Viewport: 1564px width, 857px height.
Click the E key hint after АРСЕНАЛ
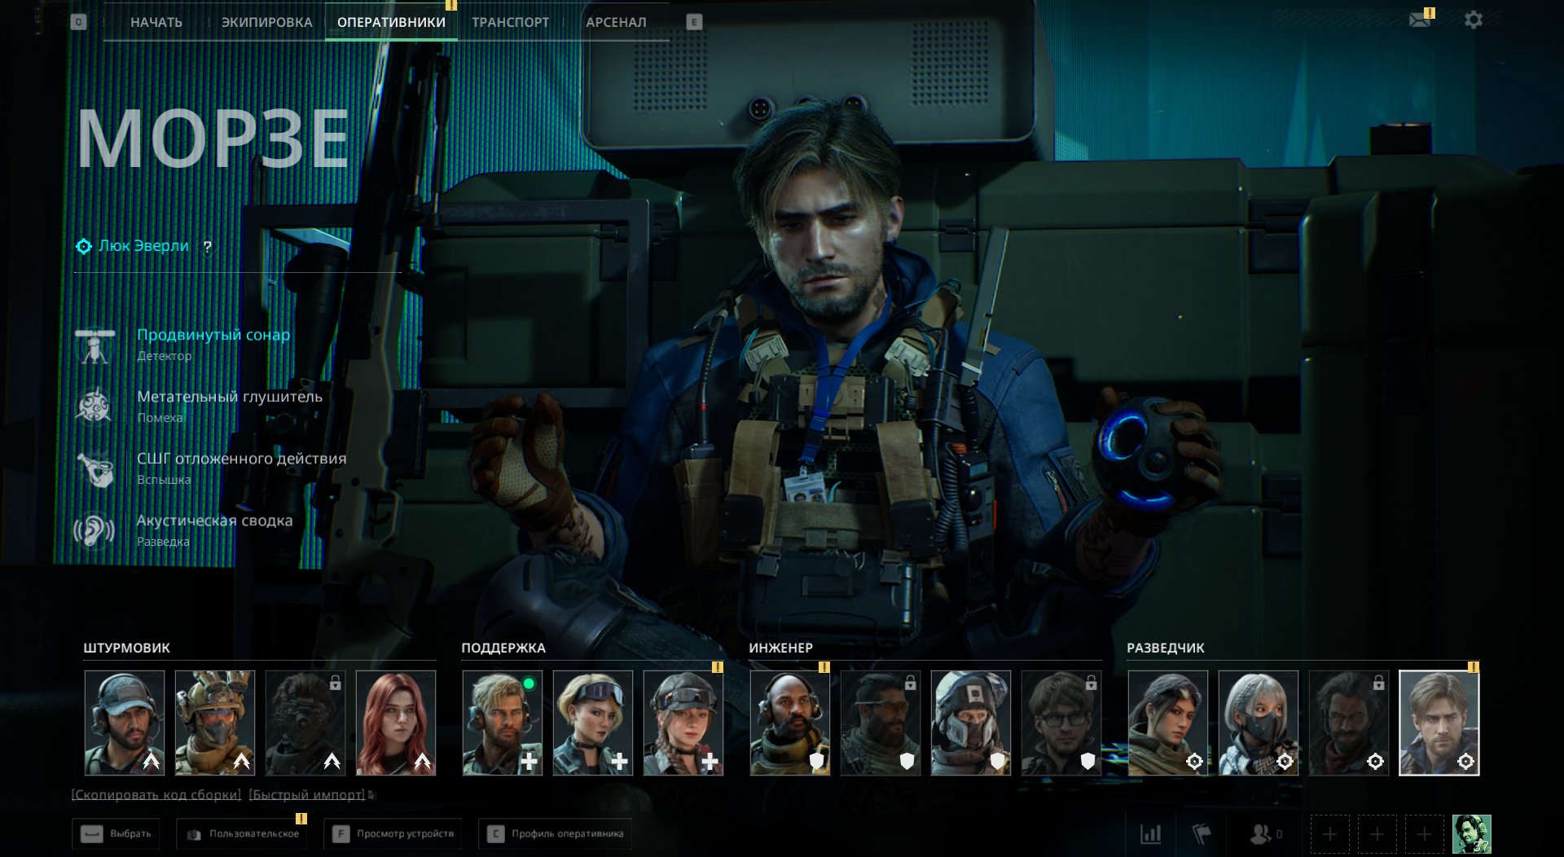pyautogui.click(x=694, y=22)
